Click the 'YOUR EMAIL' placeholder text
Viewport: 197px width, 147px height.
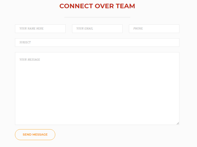click(x=85, y=29)
